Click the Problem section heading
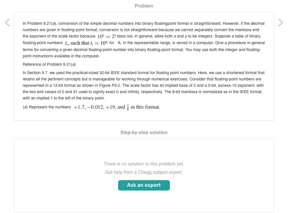This screenshot has width=288, height=213. point(144,6)
